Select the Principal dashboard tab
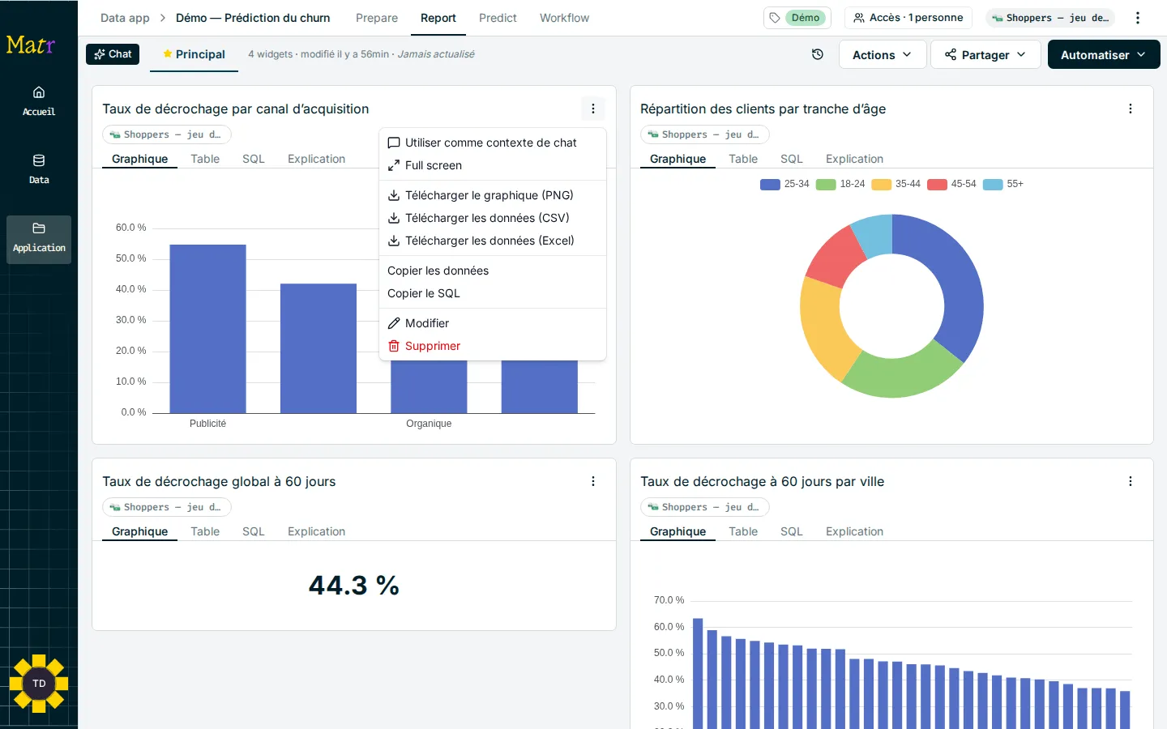 pyautogui.click(x=194, y=54)
